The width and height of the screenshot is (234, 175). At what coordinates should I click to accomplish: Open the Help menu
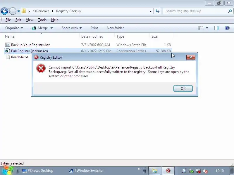(55, 20)
